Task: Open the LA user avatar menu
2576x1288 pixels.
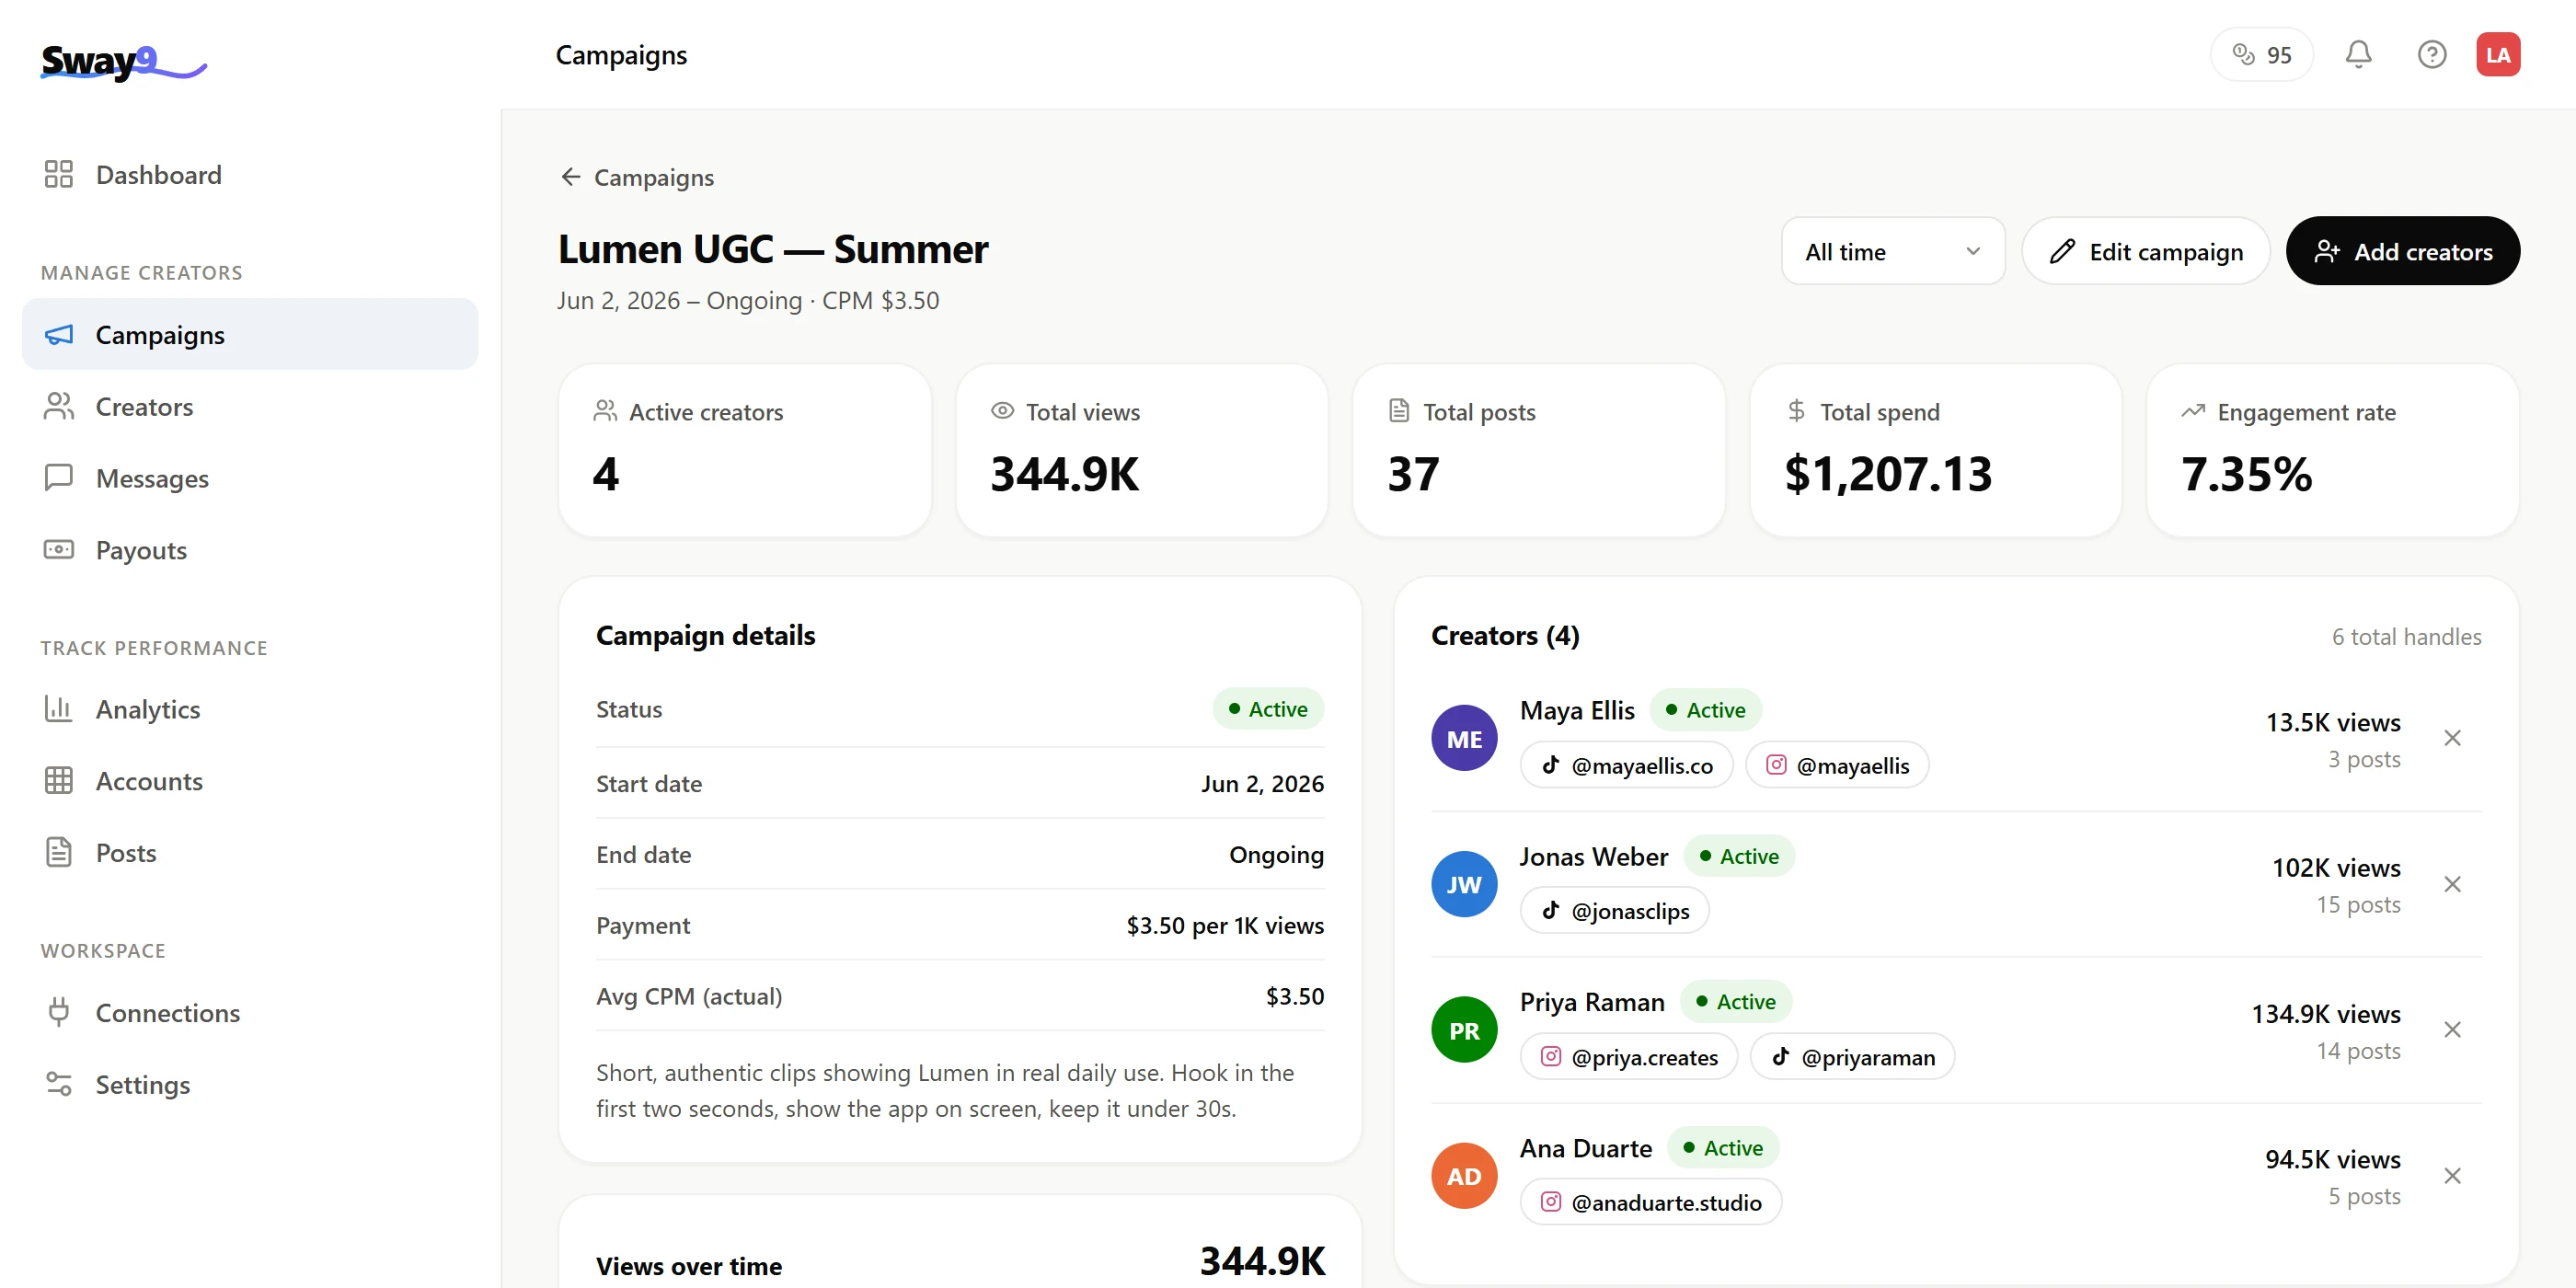Action: point(2497,54)
